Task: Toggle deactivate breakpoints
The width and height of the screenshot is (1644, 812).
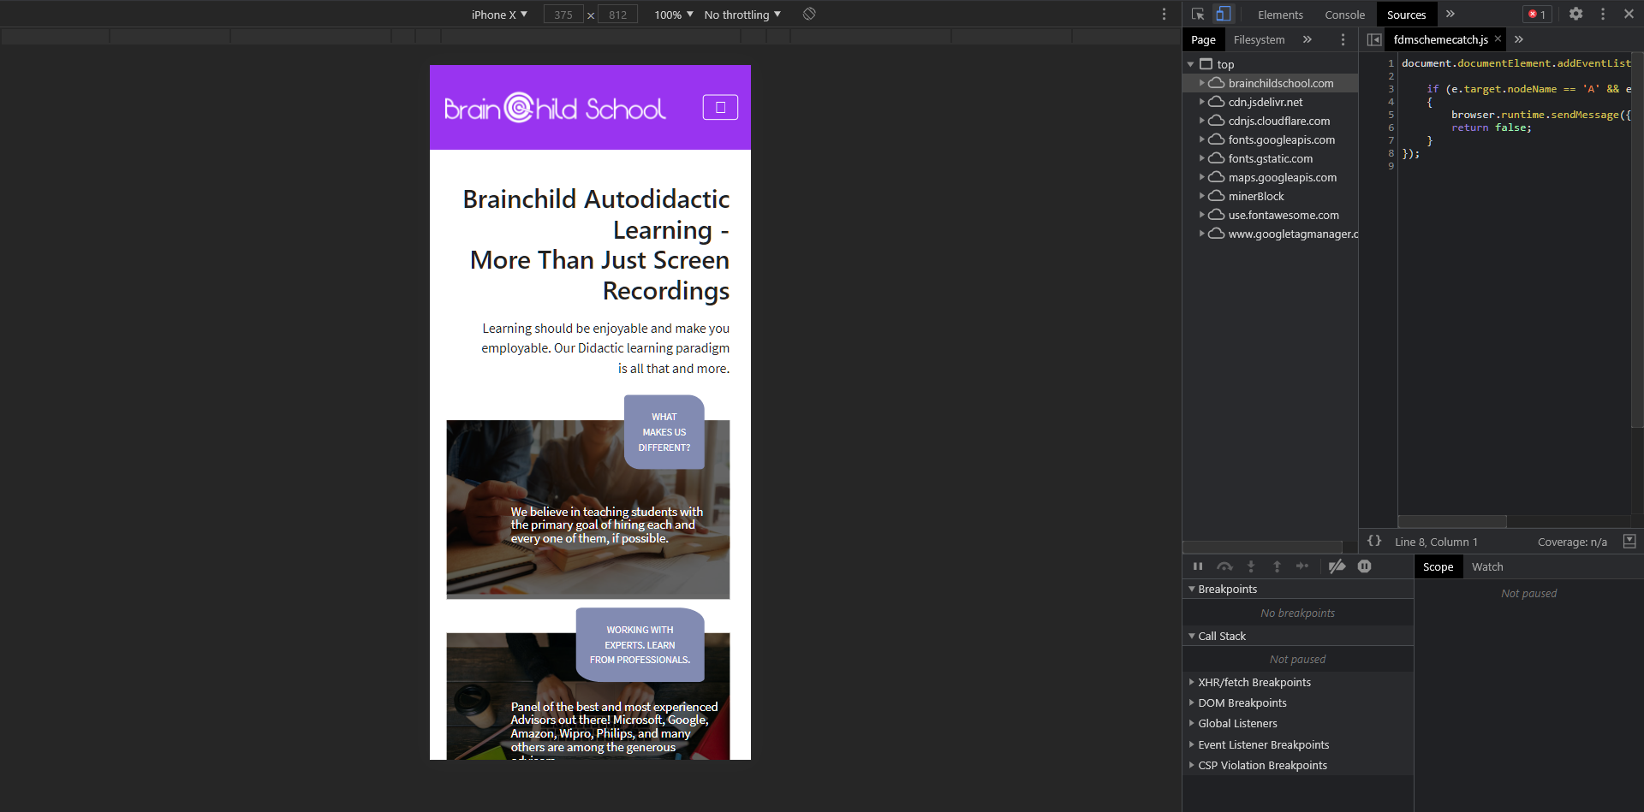Action: [x=1337, y=566]
